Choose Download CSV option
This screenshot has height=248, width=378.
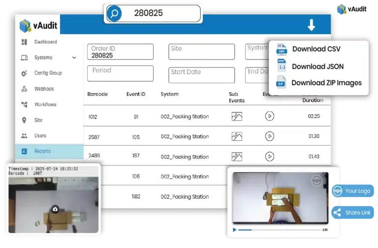pyautogui.click(x=316, y=49)
